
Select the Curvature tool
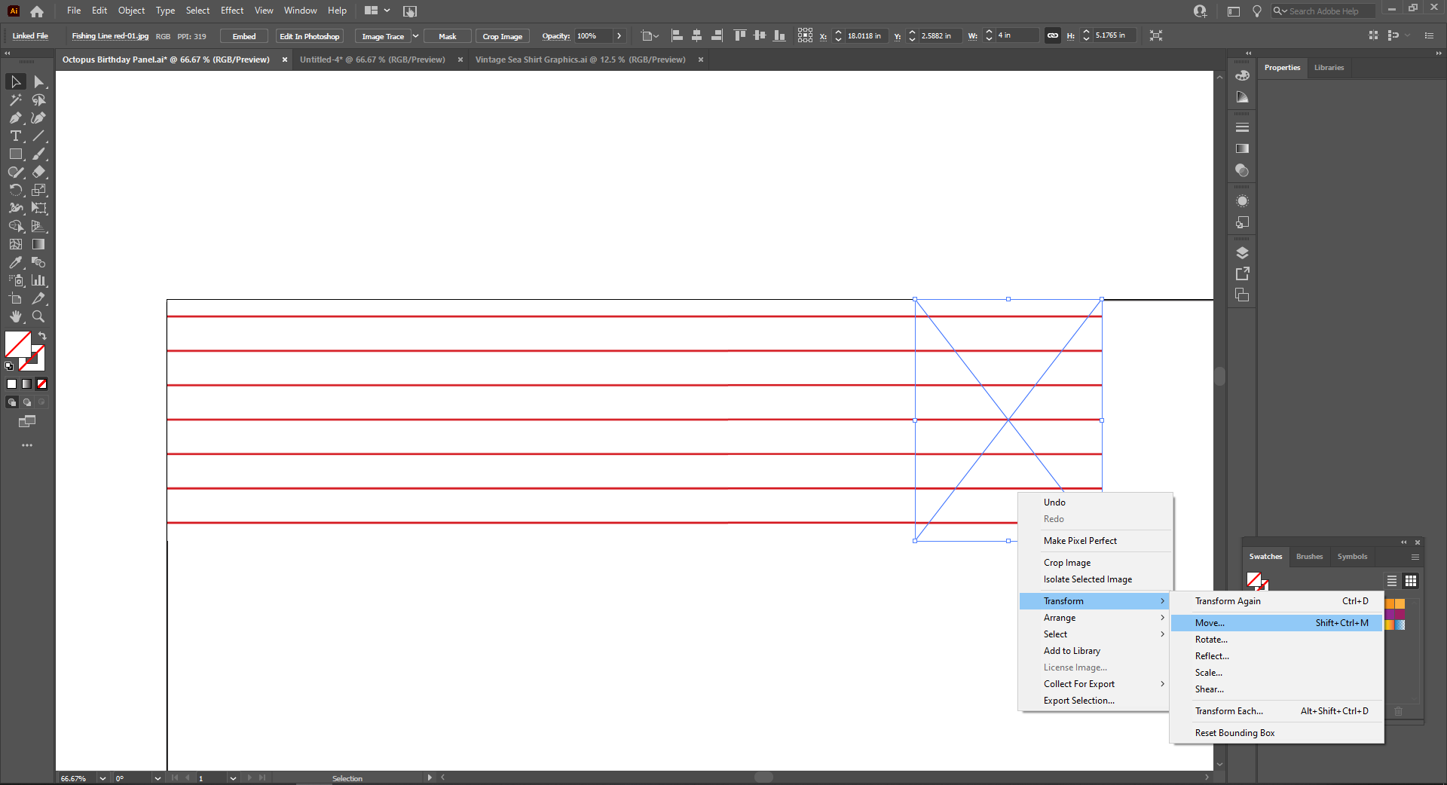coord(39,118)
